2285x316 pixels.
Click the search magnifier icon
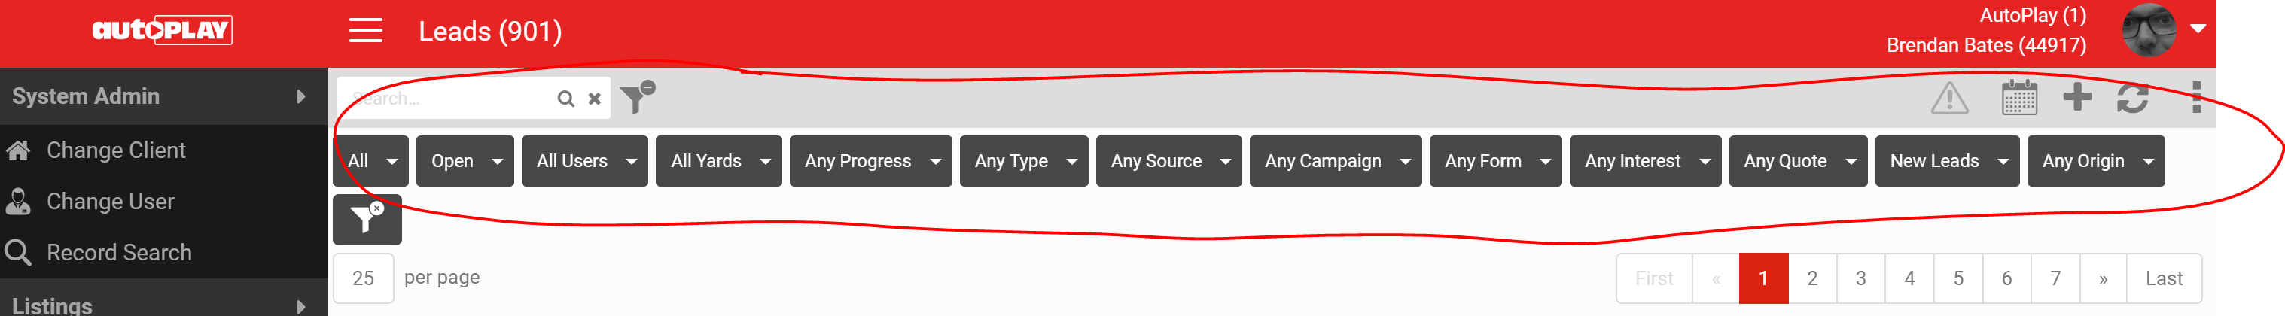click(565, 99)
